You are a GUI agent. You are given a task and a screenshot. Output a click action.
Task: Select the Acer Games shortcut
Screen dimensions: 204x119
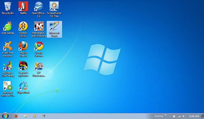8,28
